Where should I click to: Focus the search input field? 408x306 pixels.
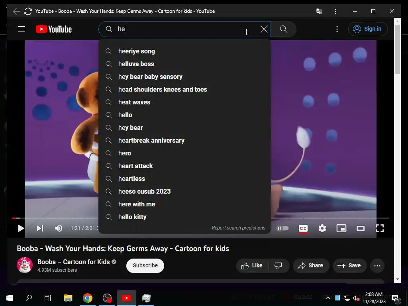click(x=185, y=29)
